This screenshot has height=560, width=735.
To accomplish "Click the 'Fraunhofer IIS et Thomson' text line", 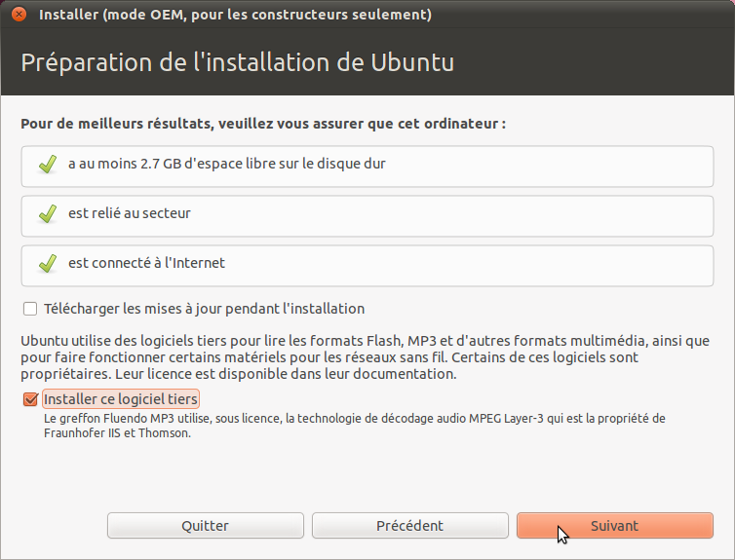I will (x=118, y=434).
